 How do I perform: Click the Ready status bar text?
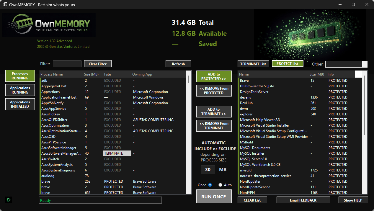click(45, 200)
